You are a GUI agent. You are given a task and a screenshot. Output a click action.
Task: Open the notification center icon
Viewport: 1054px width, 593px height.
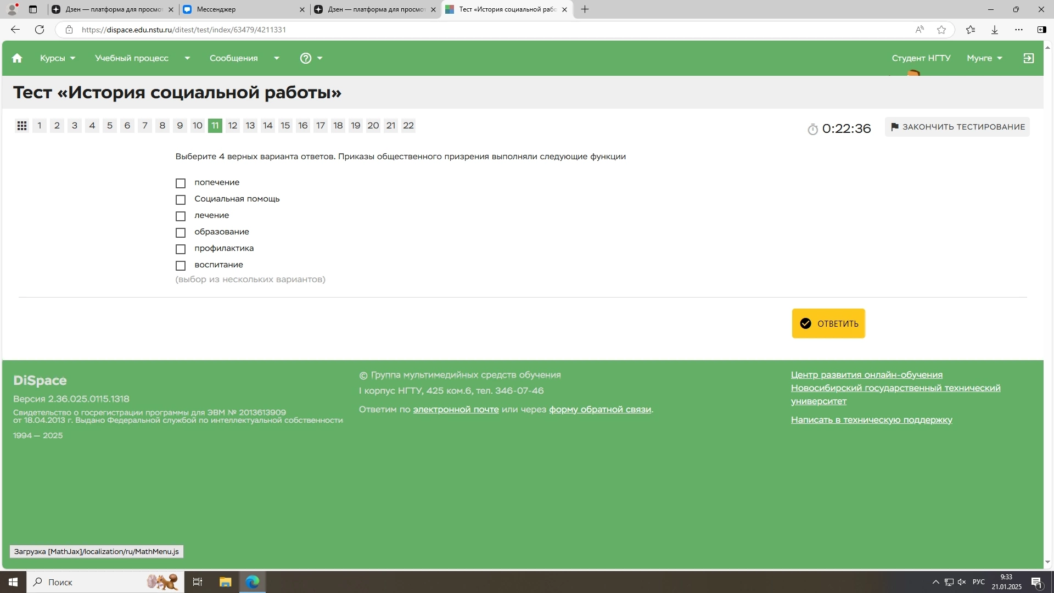click(x=1036, y=583)
